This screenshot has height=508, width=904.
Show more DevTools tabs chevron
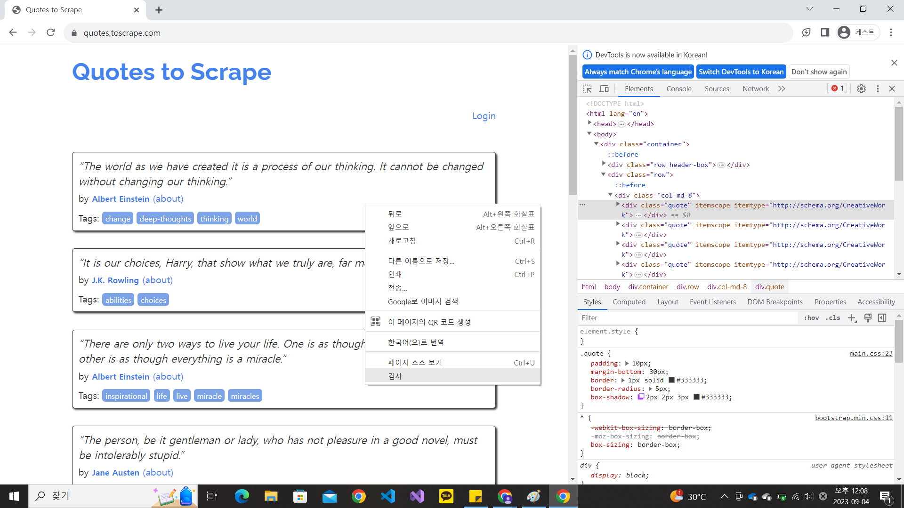(782, 89)
